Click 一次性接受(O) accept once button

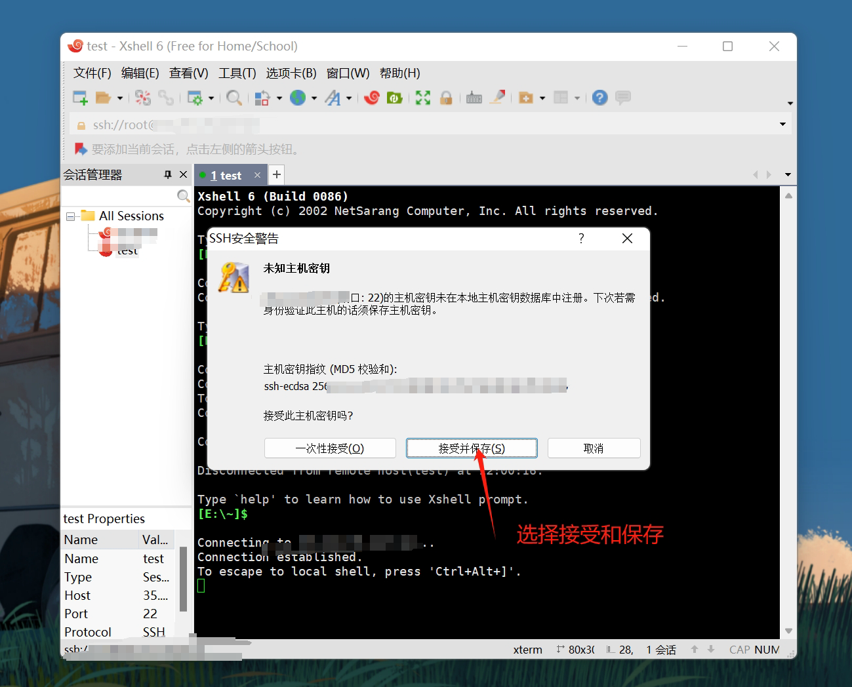tap(330, 448)
